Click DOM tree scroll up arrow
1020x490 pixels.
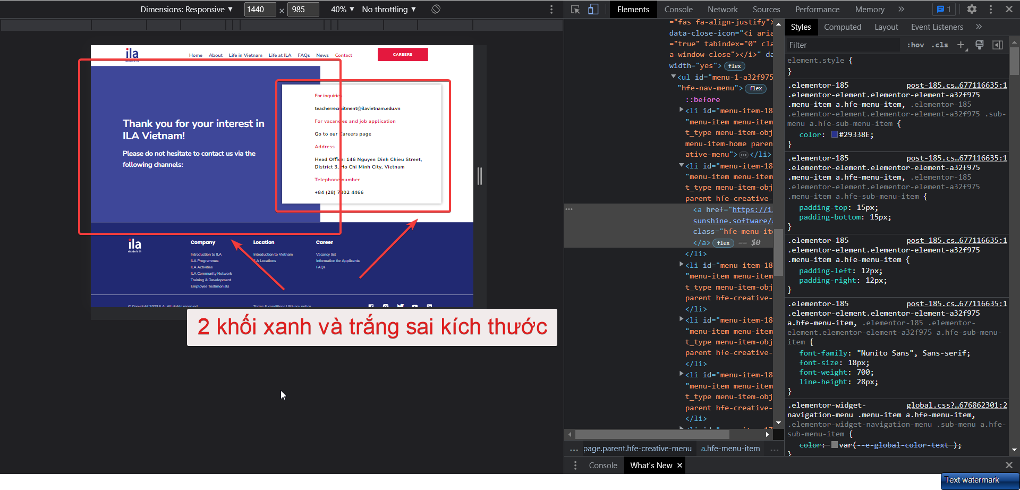(778, 24)
